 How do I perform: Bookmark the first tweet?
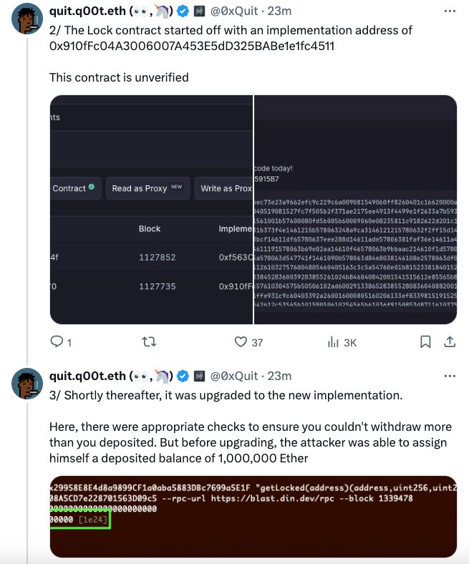[425, 341]
